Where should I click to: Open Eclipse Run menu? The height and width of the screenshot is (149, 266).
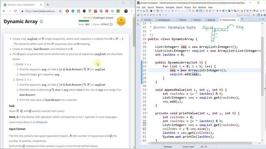click(x=195, y=7)
